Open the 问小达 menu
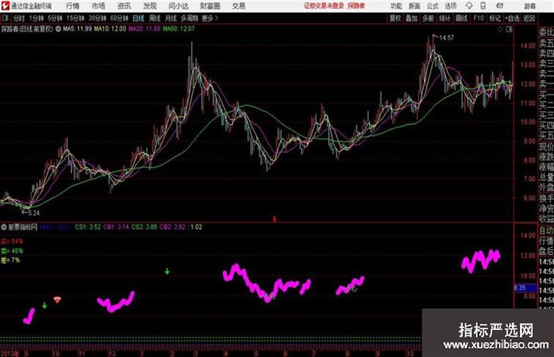Viewport: 554px width, 357px height. (178, 6)
